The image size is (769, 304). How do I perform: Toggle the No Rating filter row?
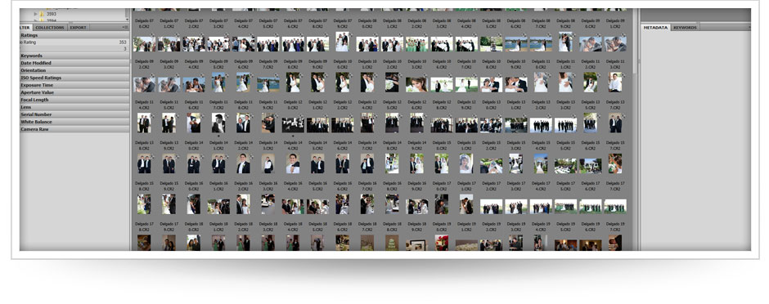coord(74,42)
